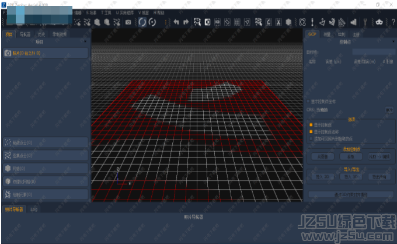
Task: Open the H 帮助 menu
Action: point(159,13)
